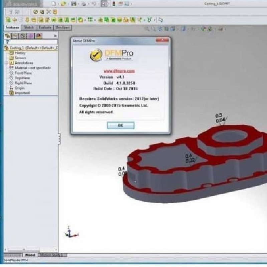Screen dimensions: 267x267
Task: Open the dropdown arrow beside Open
Action: click(x=68, y=4)
